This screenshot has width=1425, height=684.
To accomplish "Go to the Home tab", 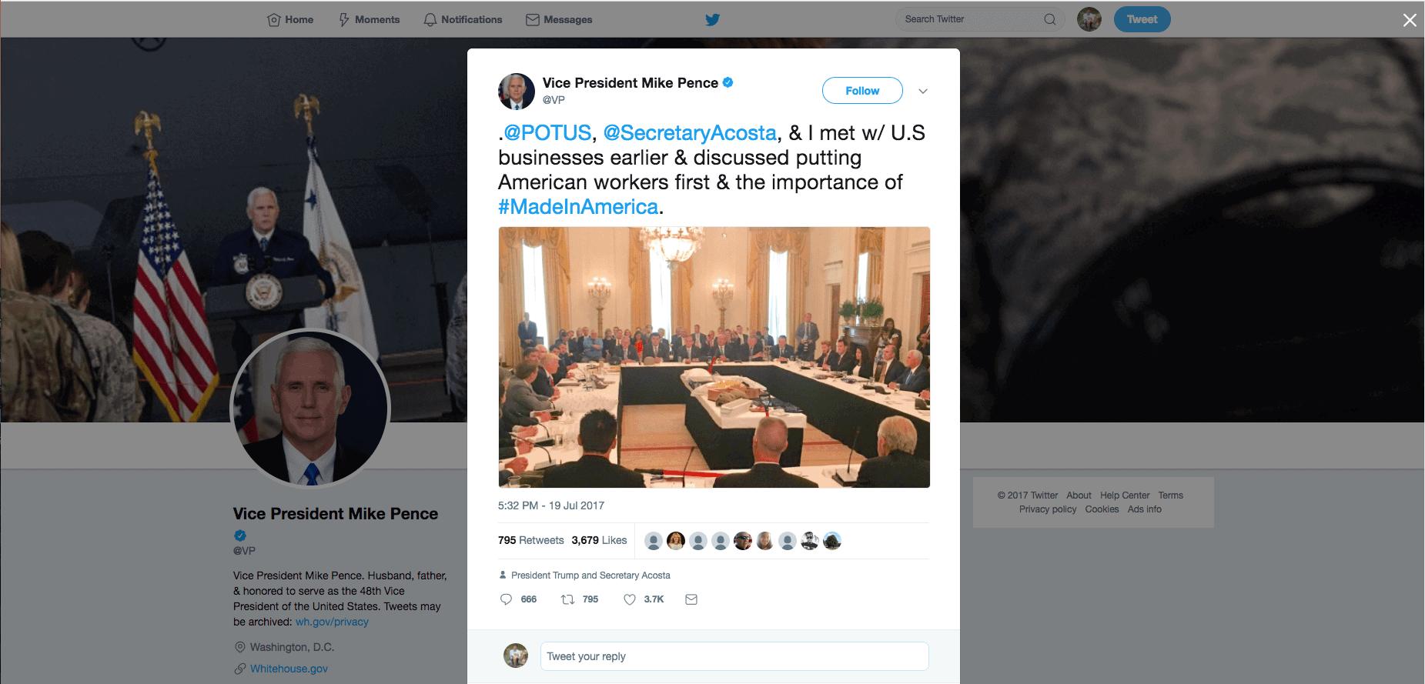I will tap(290, 19).
